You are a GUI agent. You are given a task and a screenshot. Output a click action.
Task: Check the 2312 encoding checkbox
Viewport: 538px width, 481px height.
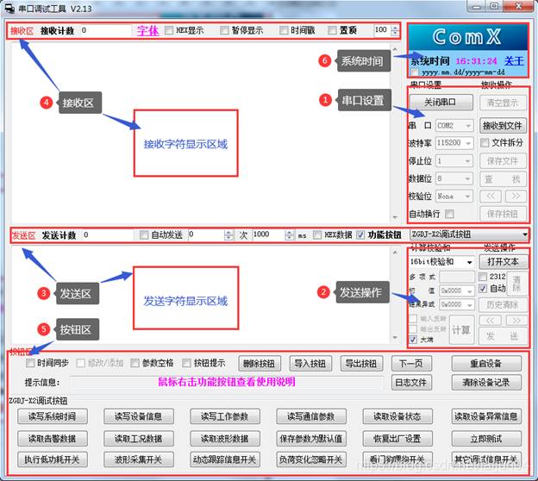point(483,277)
